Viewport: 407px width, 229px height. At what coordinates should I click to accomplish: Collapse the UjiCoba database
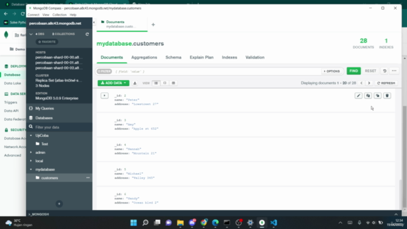point(31,135)
